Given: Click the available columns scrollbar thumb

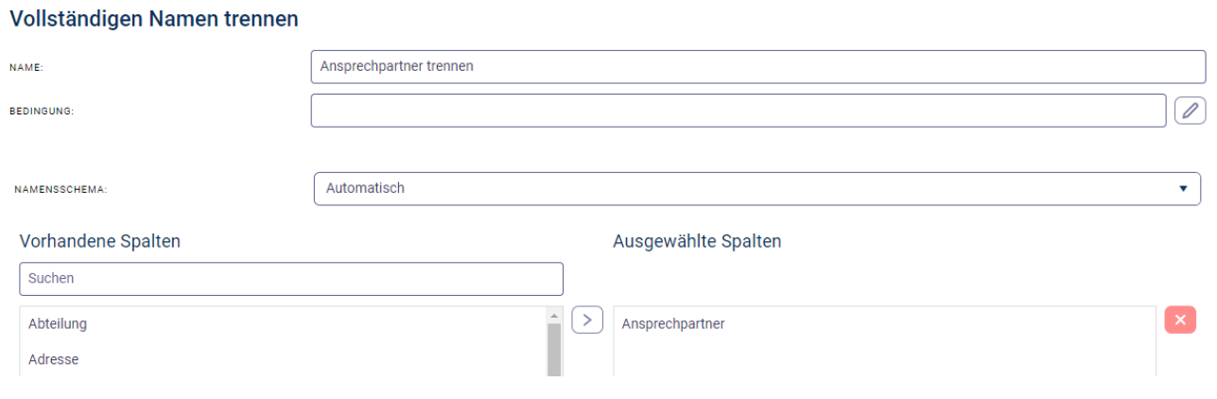Looking at the screenshot, I should pyautogui.click(x=554, y=350).
